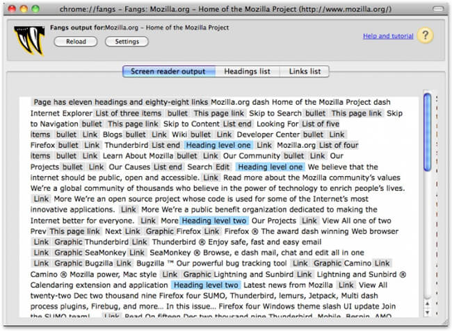Click the "List of three items" label
452x331 pixels.
click(128, 113)
